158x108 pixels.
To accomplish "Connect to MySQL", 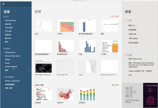I will [x=8, y=59].
